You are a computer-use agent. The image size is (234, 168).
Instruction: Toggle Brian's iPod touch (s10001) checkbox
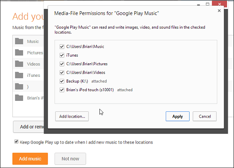coord(62,90)
